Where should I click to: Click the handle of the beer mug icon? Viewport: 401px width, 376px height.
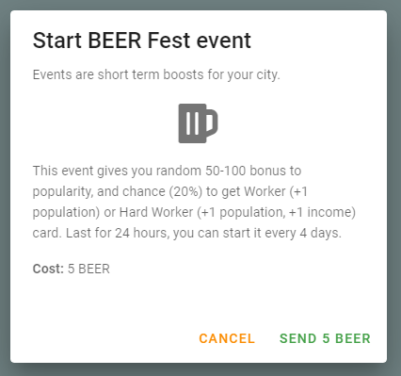pyautogui.click(x=212, y=122)
